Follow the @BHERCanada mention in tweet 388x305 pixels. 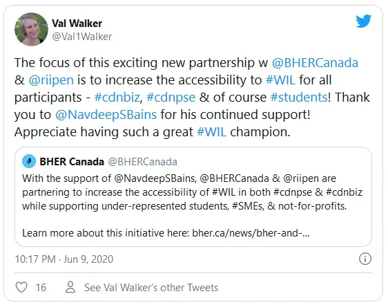(315, 63)
